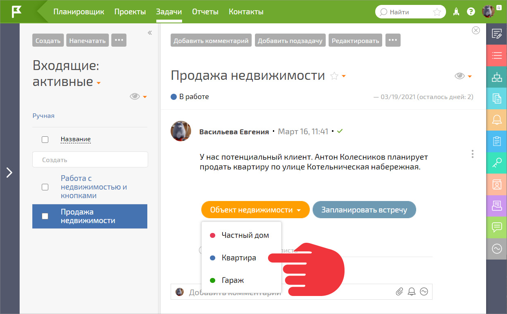
Task: Click the wave icon in the comment field
Action: point(424,292)
